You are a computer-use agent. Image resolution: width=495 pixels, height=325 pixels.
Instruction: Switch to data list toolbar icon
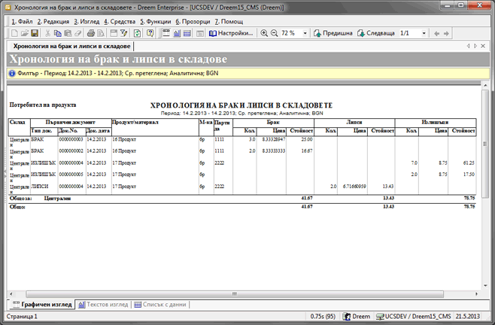click(x=187, y=33)
